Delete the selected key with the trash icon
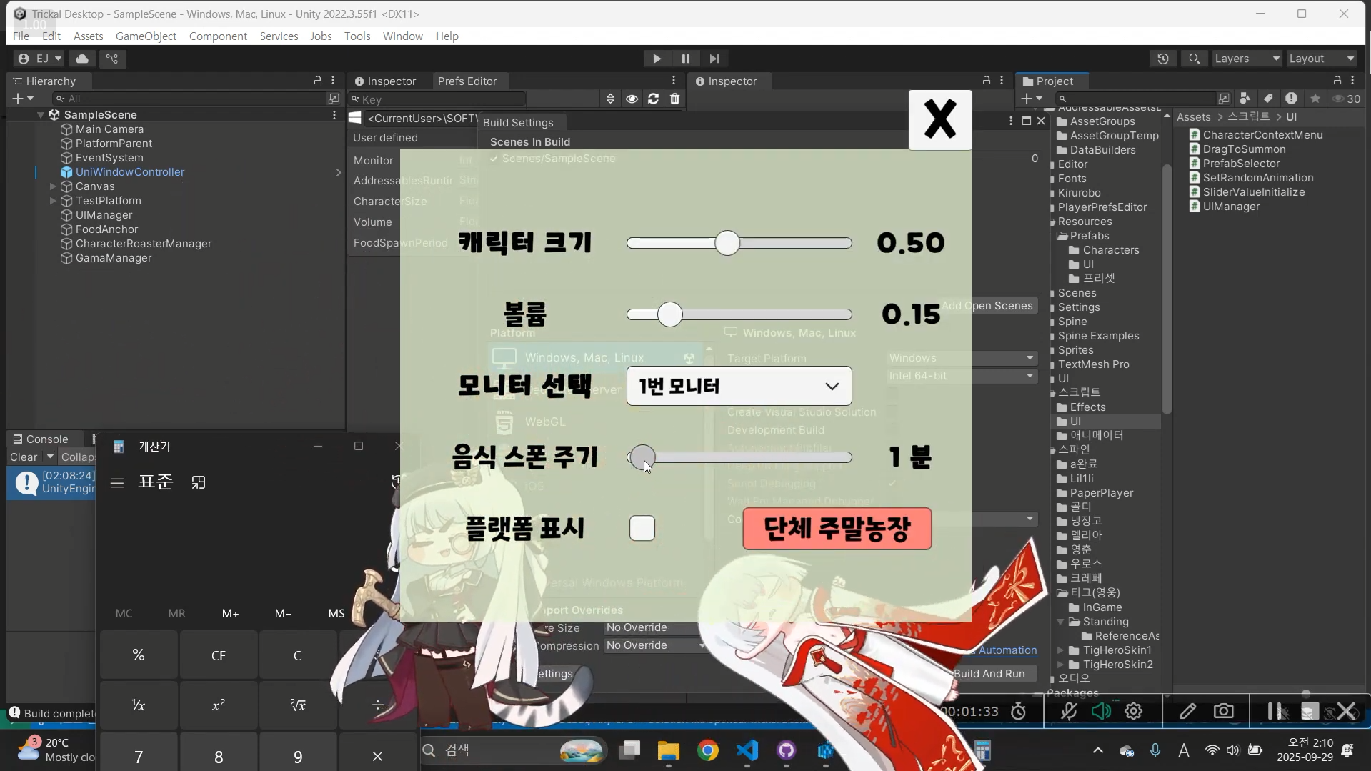Viewport: 1371px width, 771px height. (674, 99)
